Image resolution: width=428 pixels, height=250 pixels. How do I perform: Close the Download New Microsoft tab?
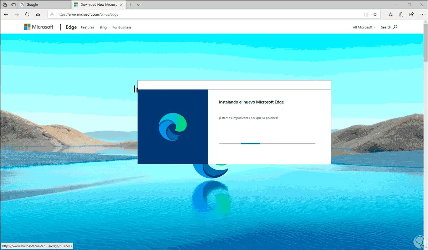121,5
